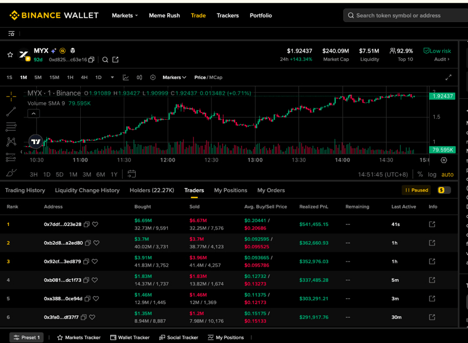Select the 1S timeframe
Viewport: 468px width, 343px height.
(9, 77)
